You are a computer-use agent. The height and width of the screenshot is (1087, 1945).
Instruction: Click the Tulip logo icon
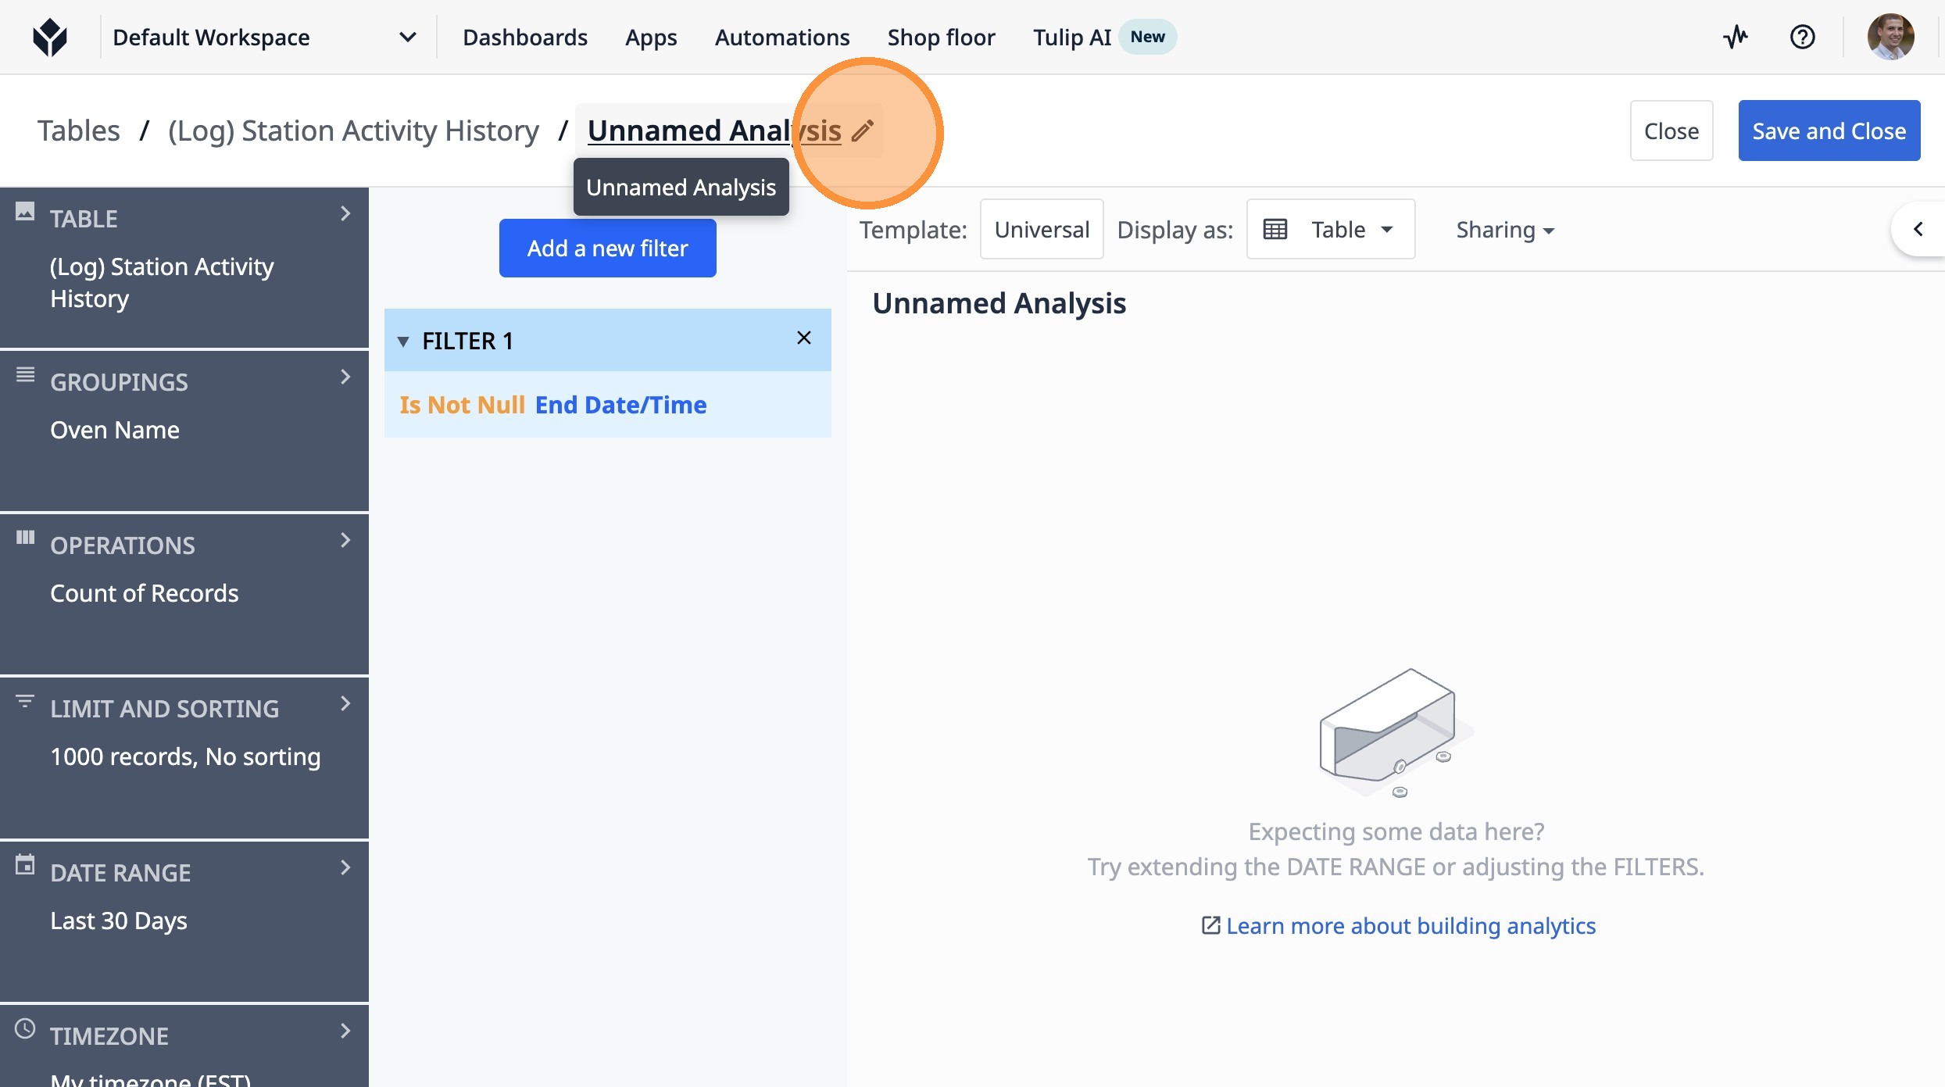pyautogui.click(x=50, y=37)
